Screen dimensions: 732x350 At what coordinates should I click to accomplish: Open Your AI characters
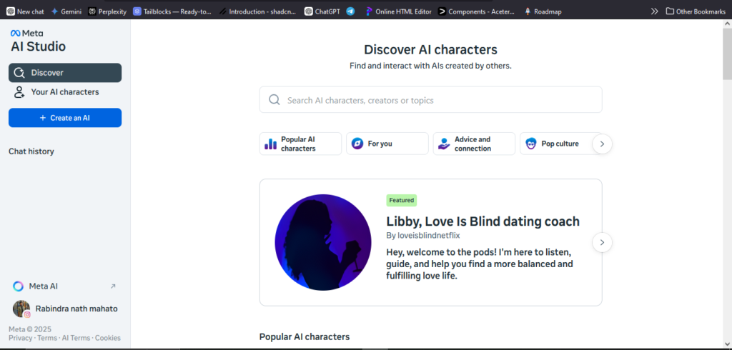65,92
